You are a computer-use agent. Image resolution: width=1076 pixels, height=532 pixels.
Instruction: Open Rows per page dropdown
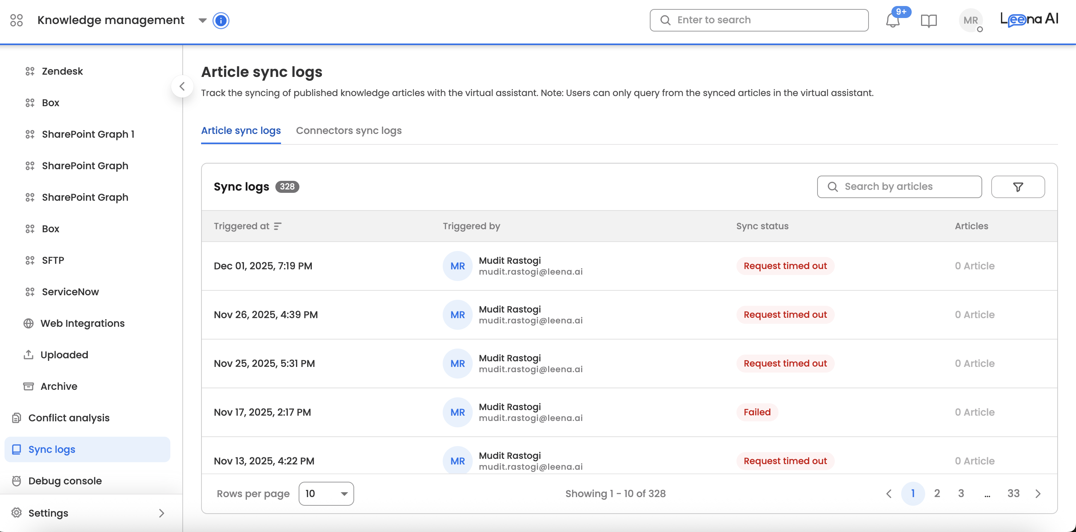pos(326,494)
